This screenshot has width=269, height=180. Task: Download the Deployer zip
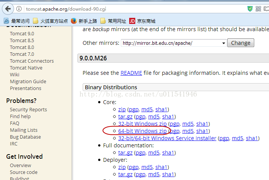pyautogui.click(x=122, y=167)
